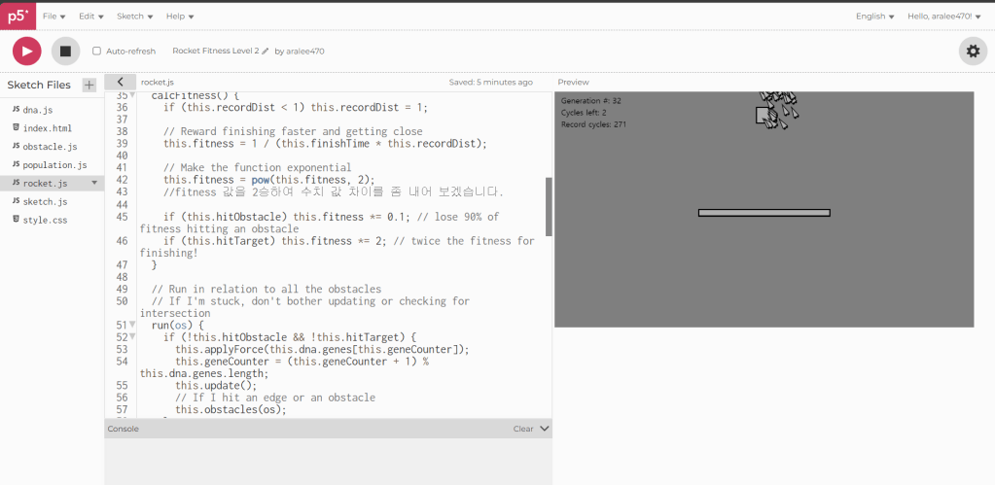The width and height of the screenshot is (995, 485).
Task: Collapse the sidebar with the left chevron
Action: [120, 83]
